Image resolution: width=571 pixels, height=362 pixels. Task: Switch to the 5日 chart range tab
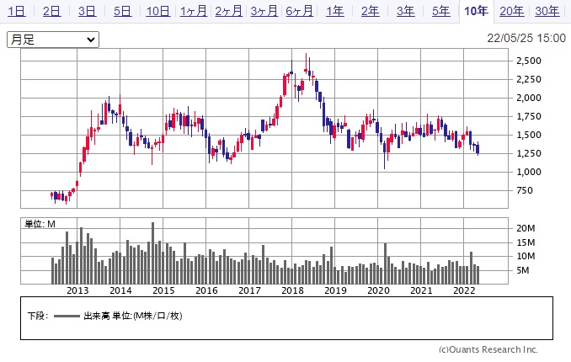(122, 11)
